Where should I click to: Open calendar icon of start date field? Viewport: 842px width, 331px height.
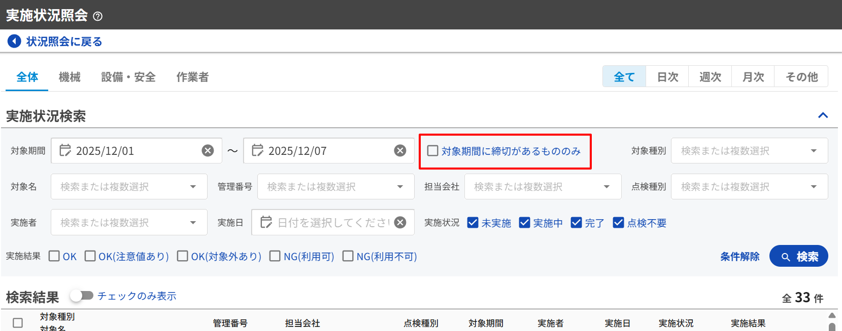click(65, 151)
